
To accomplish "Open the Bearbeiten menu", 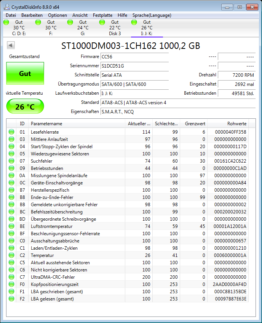I will pyautogui.click(x=32, y=15).
